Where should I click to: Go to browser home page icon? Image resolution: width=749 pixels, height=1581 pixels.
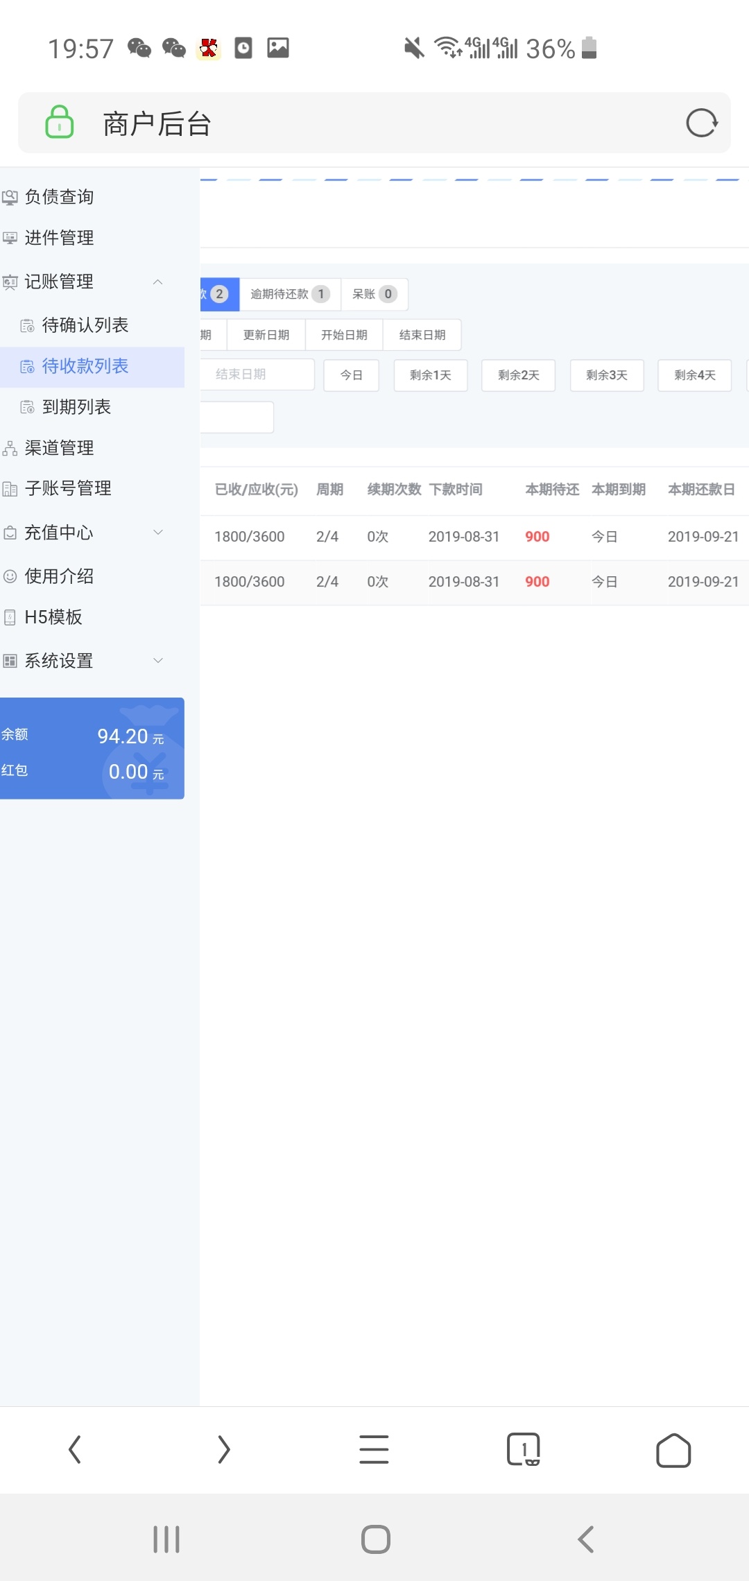673,1450
